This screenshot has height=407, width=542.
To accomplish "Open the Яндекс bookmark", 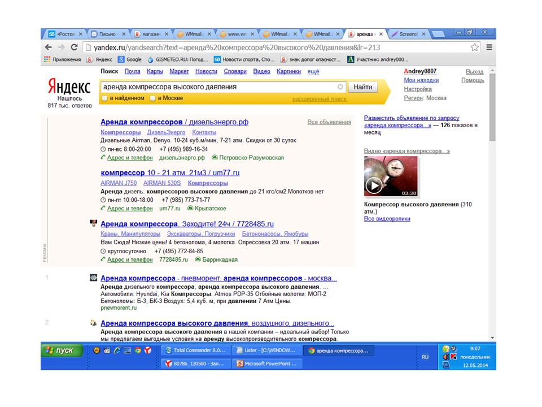I will [x=99, y=59].
